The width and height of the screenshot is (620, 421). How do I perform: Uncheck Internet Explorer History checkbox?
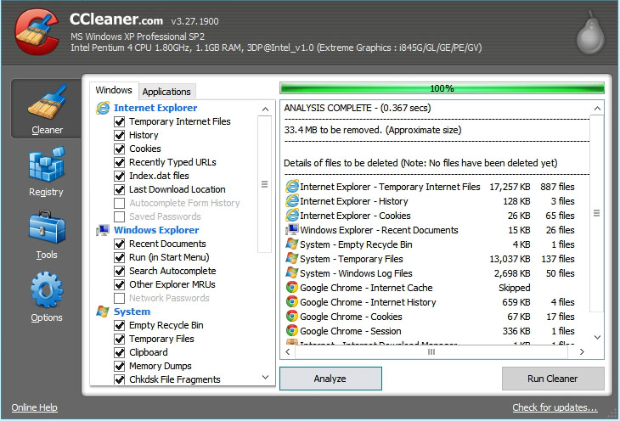[120, 135]
